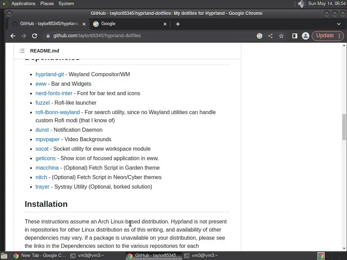Open README table of contents icon
Viewport: 347px width, 260px height.
point(22,51)
